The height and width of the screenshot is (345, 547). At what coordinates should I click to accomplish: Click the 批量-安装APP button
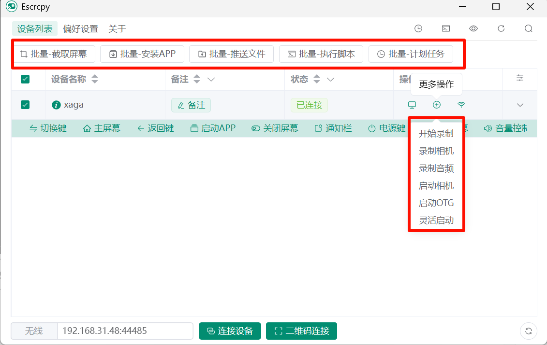point(142,54)
